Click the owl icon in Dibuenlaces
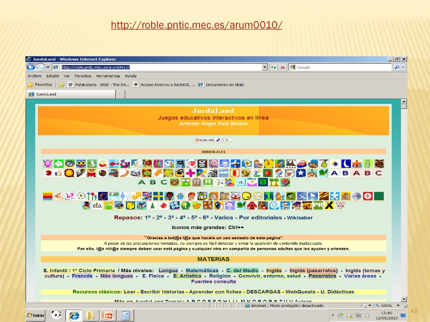Image resolution: width=430 pixels, height=322 pixels. (x=81, y=164)
